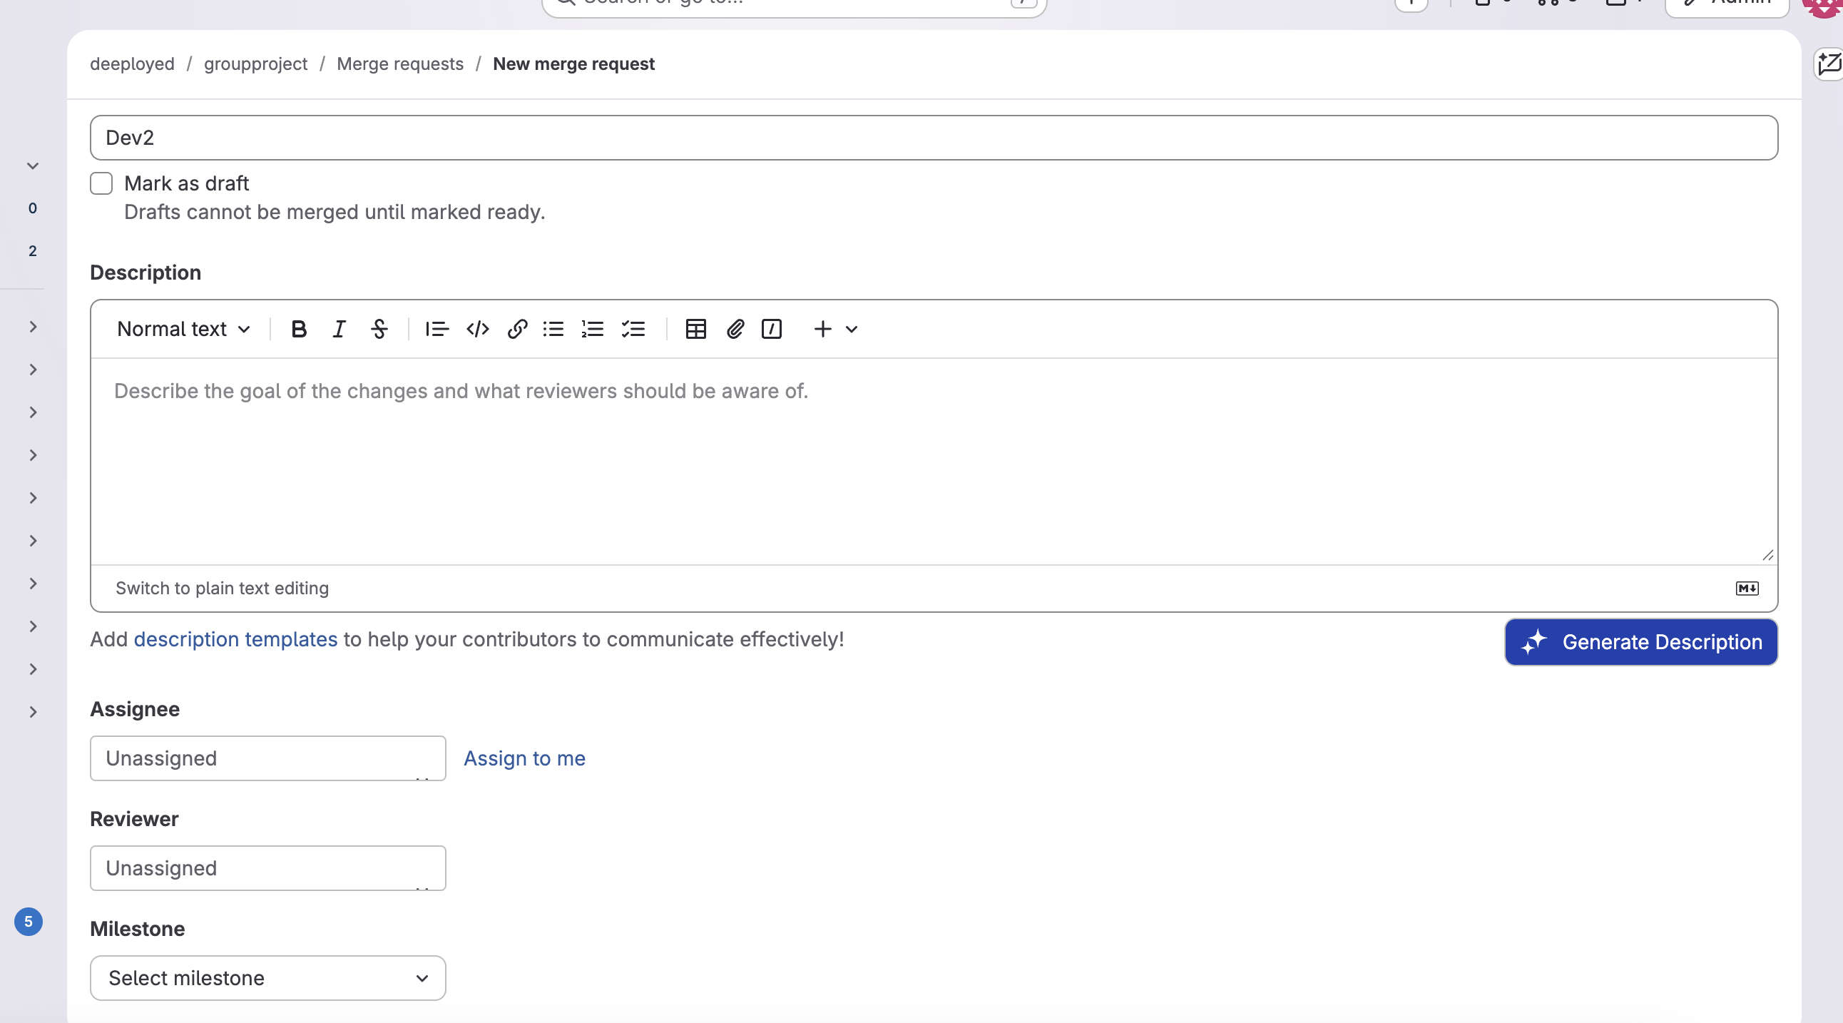Screen dimensions: 1843x1023
Task: Open the Normal text style dropdown
Action: (183, 329)
